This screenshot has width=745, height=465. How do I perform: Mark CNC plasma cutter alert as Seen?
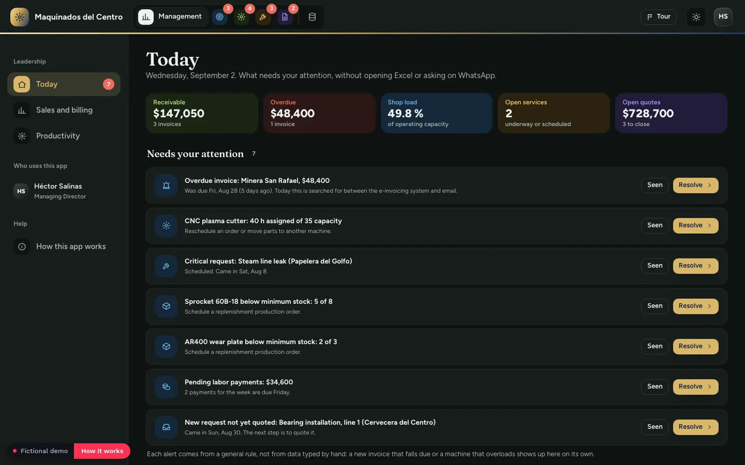point(654,225)
